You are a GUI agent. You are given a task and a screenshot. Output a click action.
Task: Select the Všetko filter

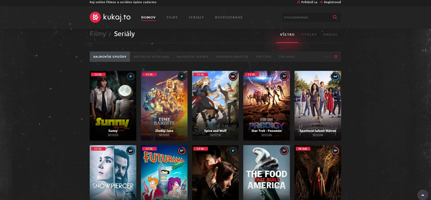pyautogui.click(x=287, y=34)
